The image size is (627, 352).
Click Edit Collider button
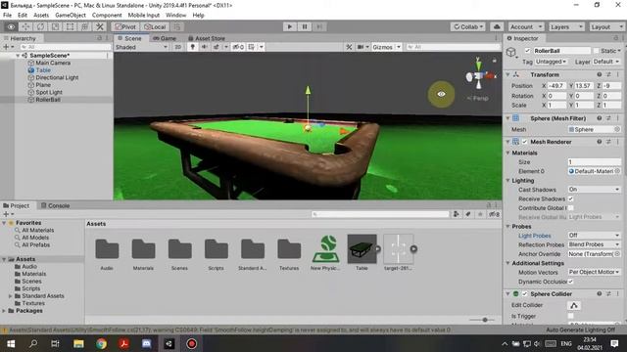tap(574, 305)
